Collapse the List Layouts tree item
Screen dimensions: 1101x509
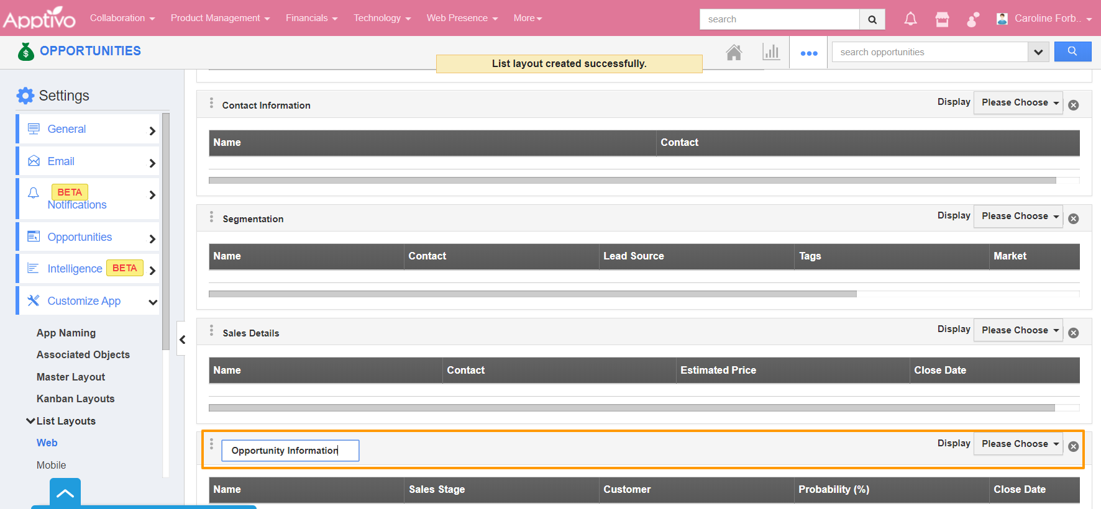(x=30, y=421)
